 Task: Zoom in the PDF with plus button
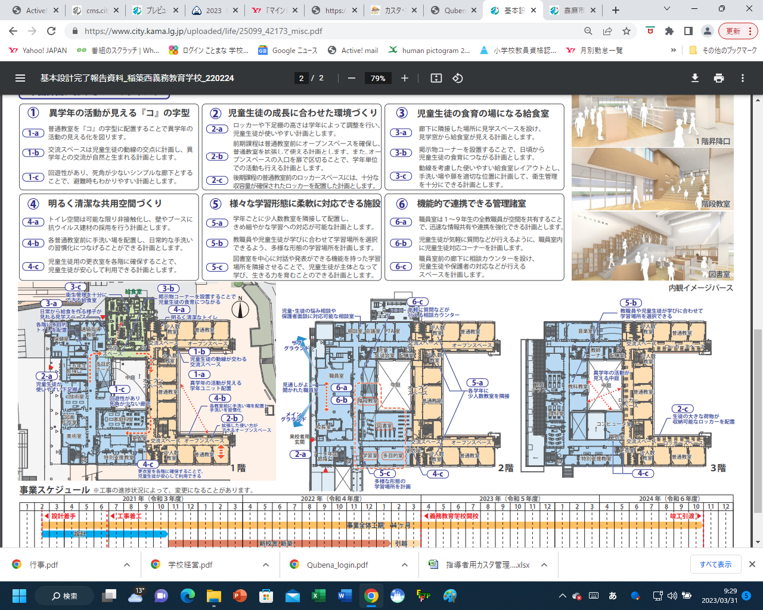tap(405, 78)
